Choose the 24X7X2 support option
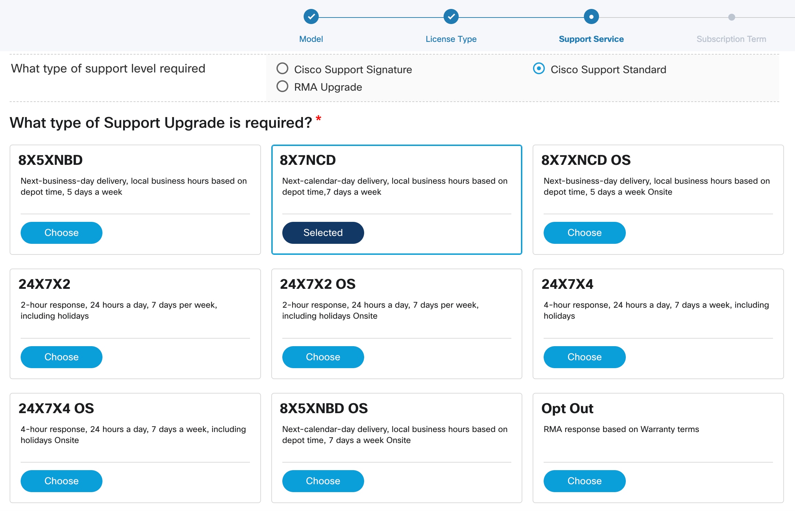Screen dimensions: 795x511 [x=62, y=357]
